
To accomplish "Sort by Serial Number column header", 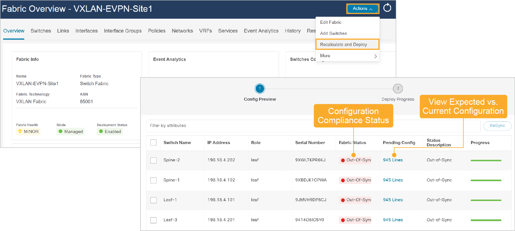I will (310, 143).
